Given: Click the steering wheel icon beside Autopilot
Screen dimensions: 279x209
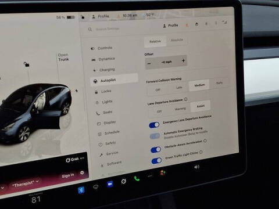Looking at the screenshot, I should coord(95,81).
